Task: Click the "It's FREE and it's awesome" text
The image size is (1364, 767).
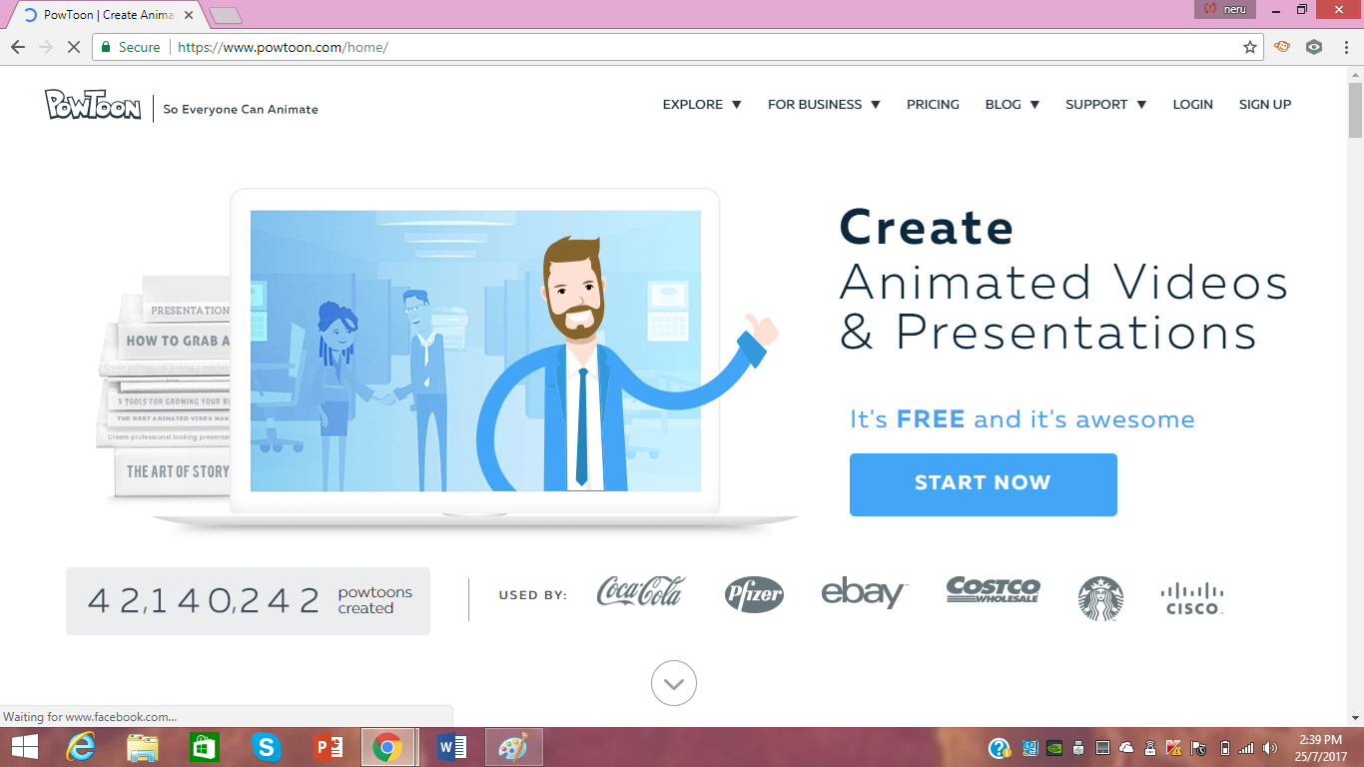Action: (1023, 419)
